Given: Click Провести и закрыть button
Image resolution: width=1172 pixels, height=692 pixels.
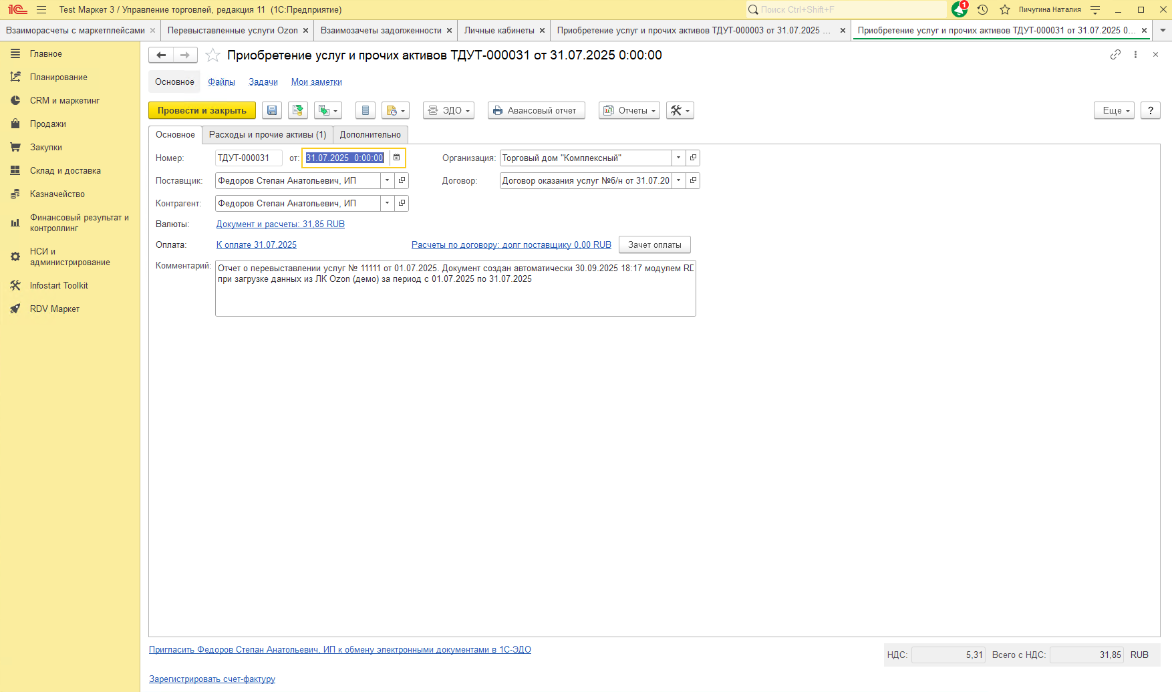Looking at the screenshot, I should point(202,111).
